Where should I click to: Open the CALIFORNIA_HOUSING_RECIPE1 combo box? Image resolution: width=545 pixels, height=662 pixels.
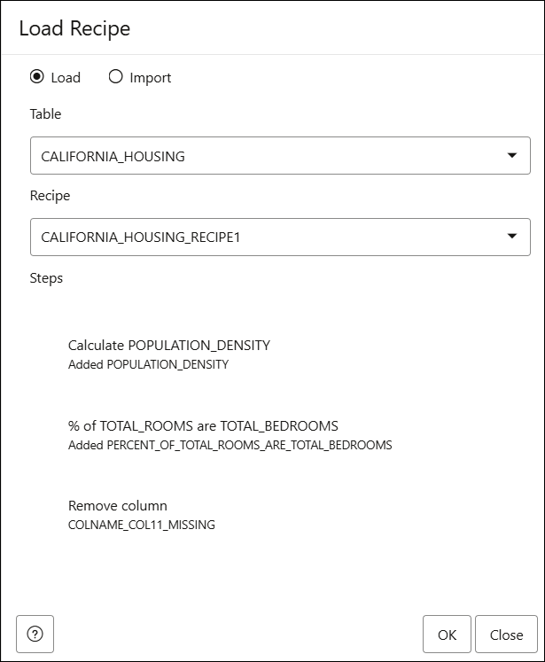point(280,237)
